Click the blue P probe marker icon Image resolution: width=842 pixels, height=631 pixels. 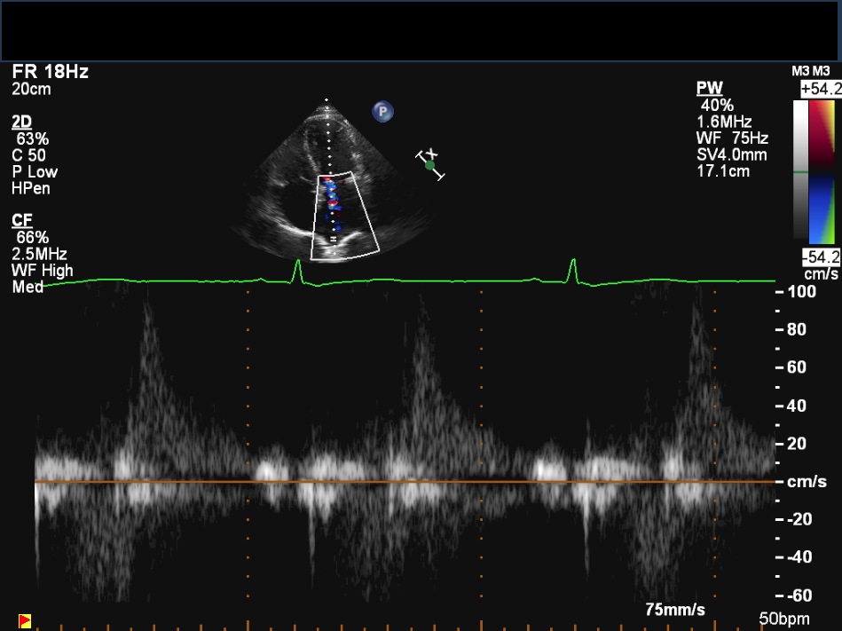[x=382, y=111]
